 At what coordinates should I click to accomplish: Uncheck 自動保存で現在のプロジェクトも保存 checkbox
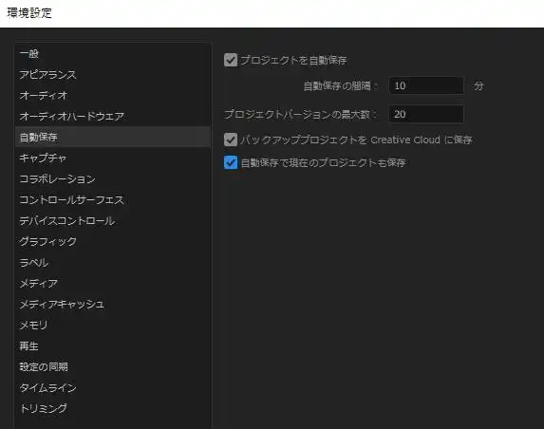pyautogui.click(x=231, y=162)
